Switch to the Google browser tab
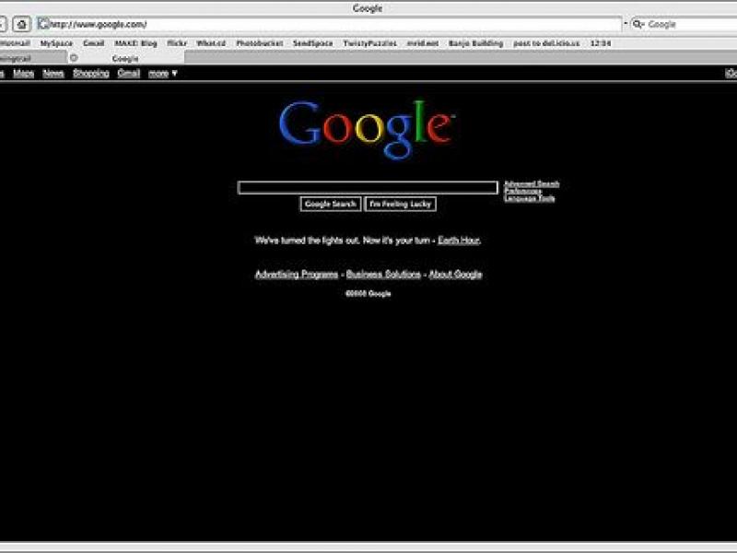 [x=125, y=58]
